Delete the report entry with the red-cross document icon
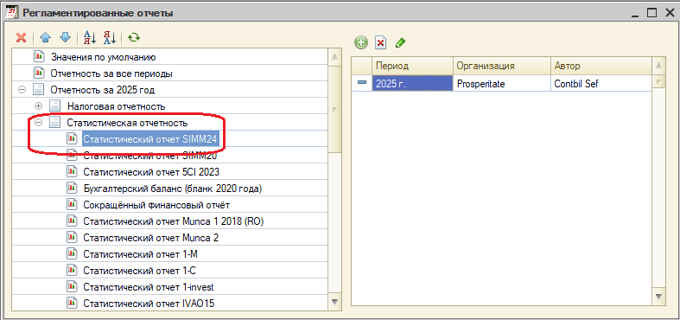The width and height of the screenshot is (680, 320). tap(380, 42)
